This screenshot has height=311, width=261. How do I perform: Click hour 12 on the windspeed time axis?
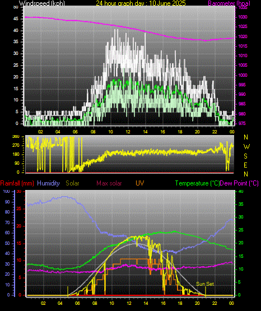[128, 132]
